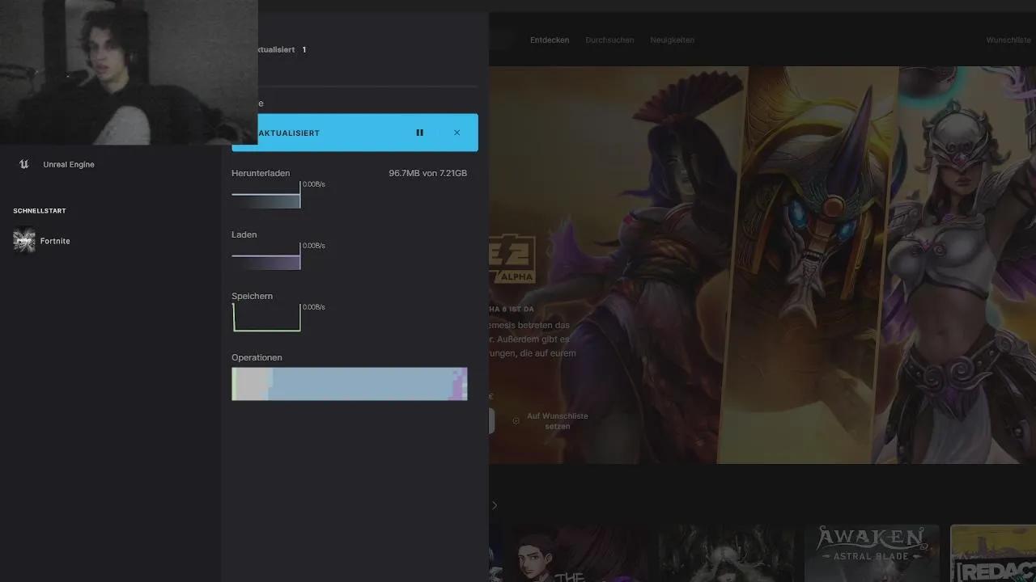Click the Operationen progress bar
The width and height of the screenshot is (1036, 582).
[x=350, y=384]
